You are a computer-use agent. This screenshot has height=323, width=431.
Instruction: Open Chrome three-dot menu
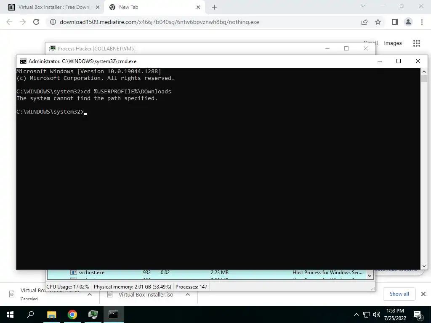pyautogui.click(x=422, y=22)
